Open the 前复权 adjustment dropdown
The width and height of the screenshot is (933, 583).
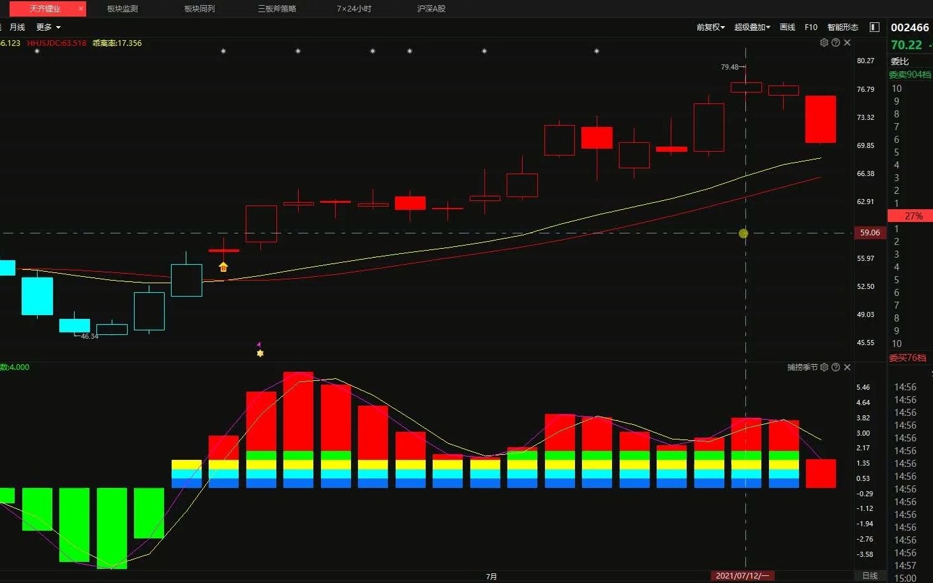pyautogui.click(x=710, y=27)
